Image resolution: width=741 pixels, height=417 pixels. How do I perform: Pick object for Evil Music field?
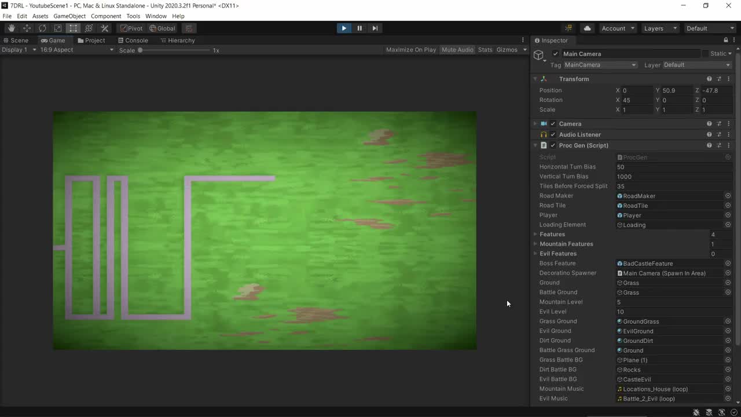click(x=728, y=398)
